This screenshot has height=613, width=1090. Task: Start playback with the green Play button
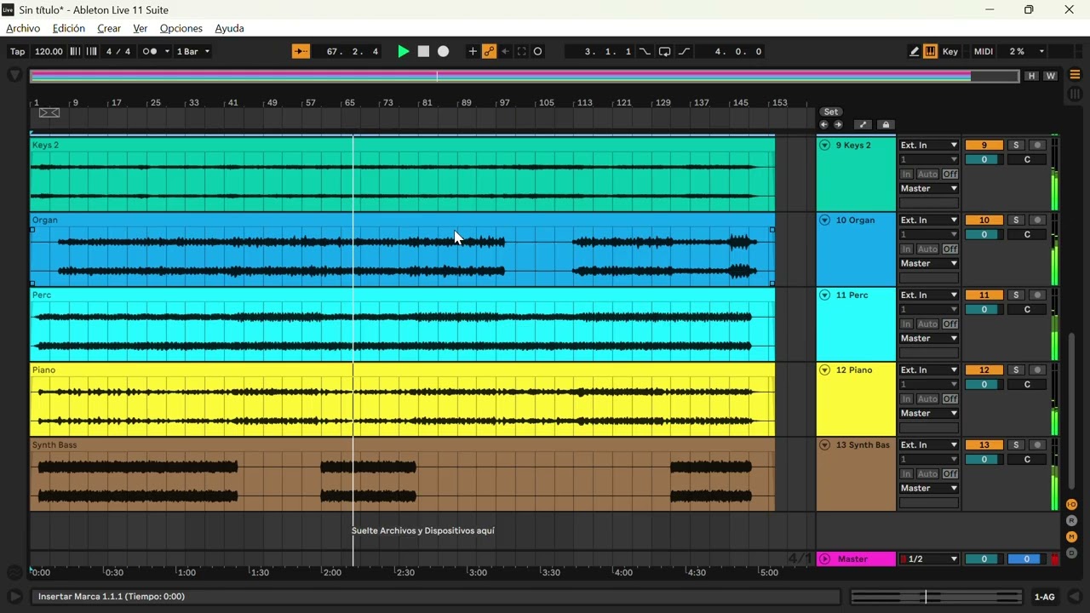pyautogui.click(x=404, y=51)
